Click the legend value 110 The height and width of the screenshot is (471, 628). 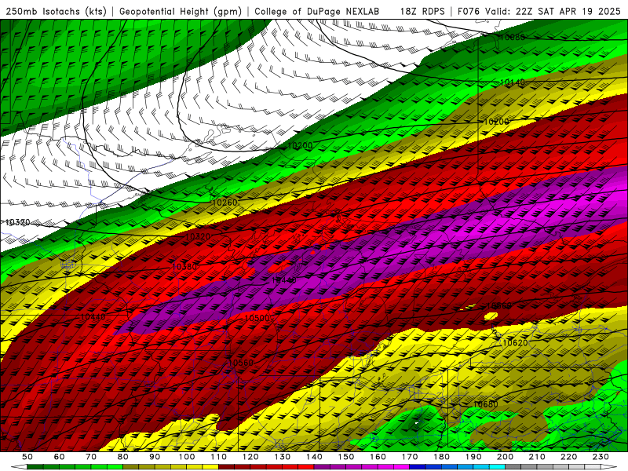[x=218, y=457]
